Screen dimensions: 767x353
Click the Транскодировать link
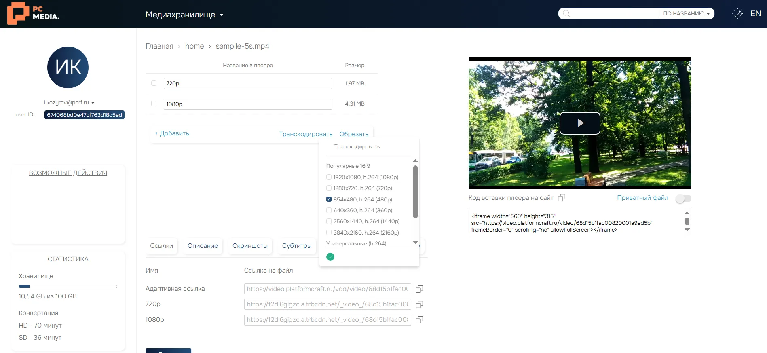click(306, 134)
